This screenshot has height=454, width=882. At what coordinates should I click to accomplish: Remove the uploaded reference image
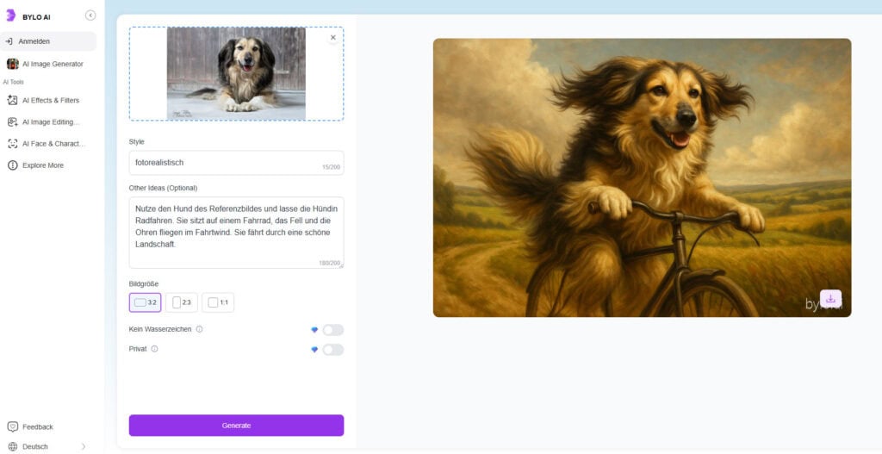(333, 38)
